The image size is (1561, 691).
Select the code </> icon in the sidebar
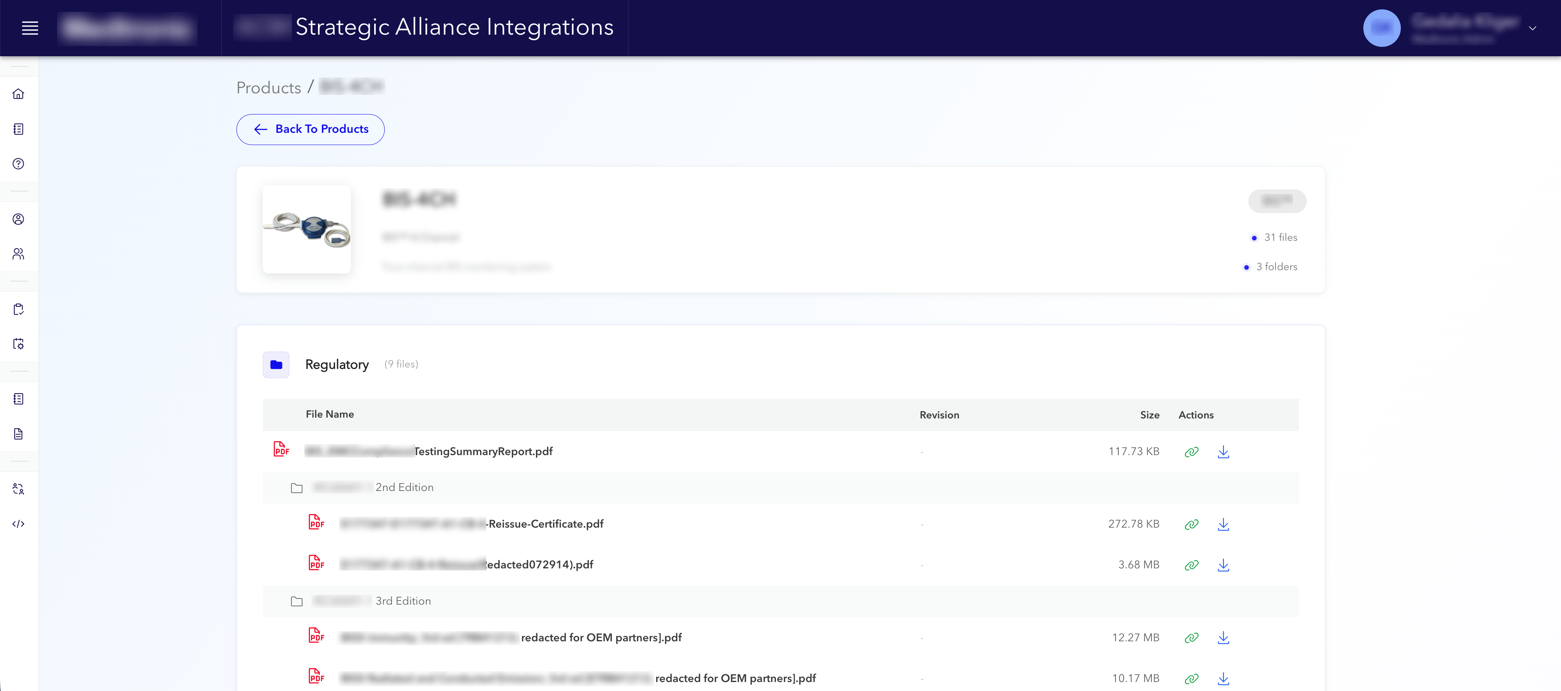point(19,523)
